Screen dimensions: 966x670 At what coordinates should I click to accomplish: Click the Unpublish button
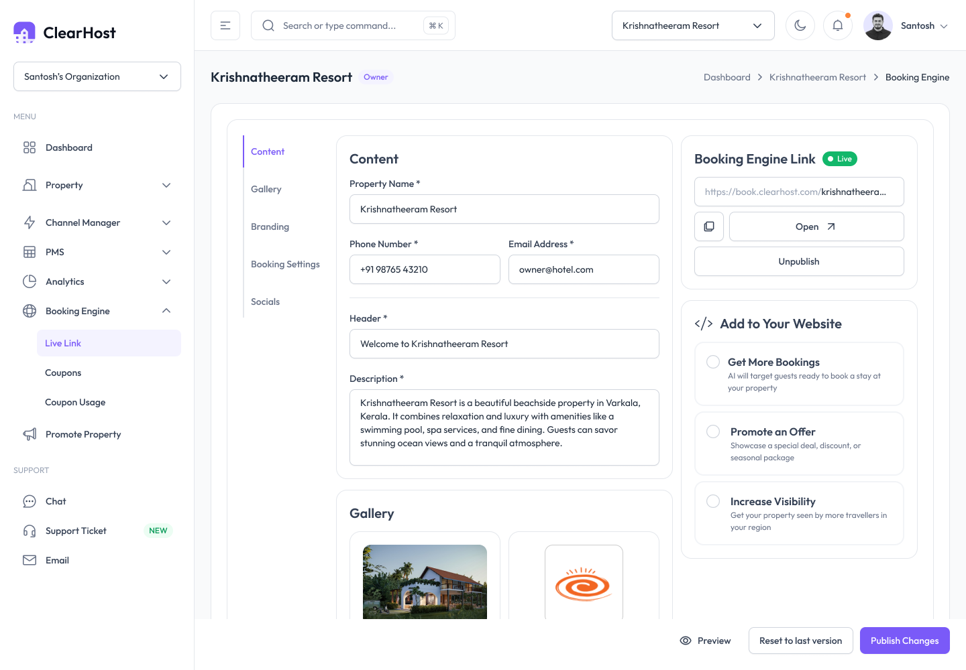coord(799,261)
